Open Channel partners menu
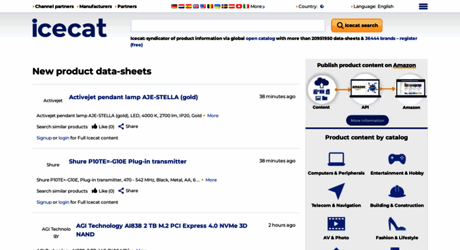Viewport: 460px width, 250px height. click(x=54, y=7)
